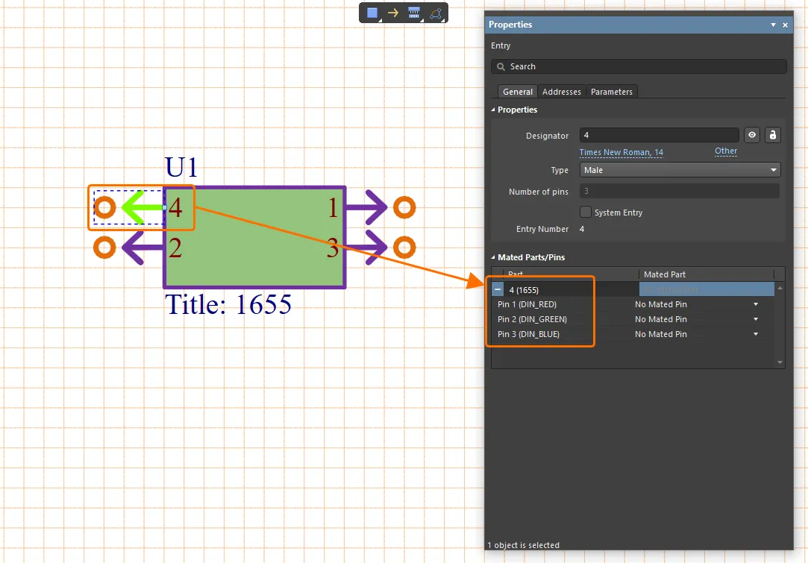Select the blue rectangle tool in toolbar
The width and height of the screenshot is (808, 563).
pyautogui.click(x=372, y=13)
